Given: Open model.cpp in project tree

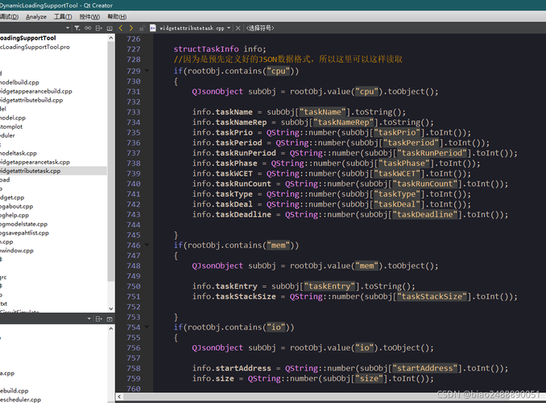Looking at the screenshot, I should (13, 118).
